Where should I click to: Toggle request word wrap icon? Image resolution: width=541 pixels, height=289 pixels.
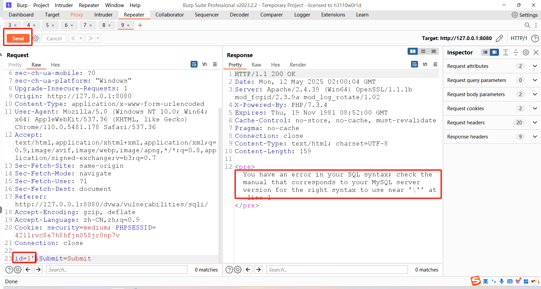pyautogui.click(x=194, y=64)
